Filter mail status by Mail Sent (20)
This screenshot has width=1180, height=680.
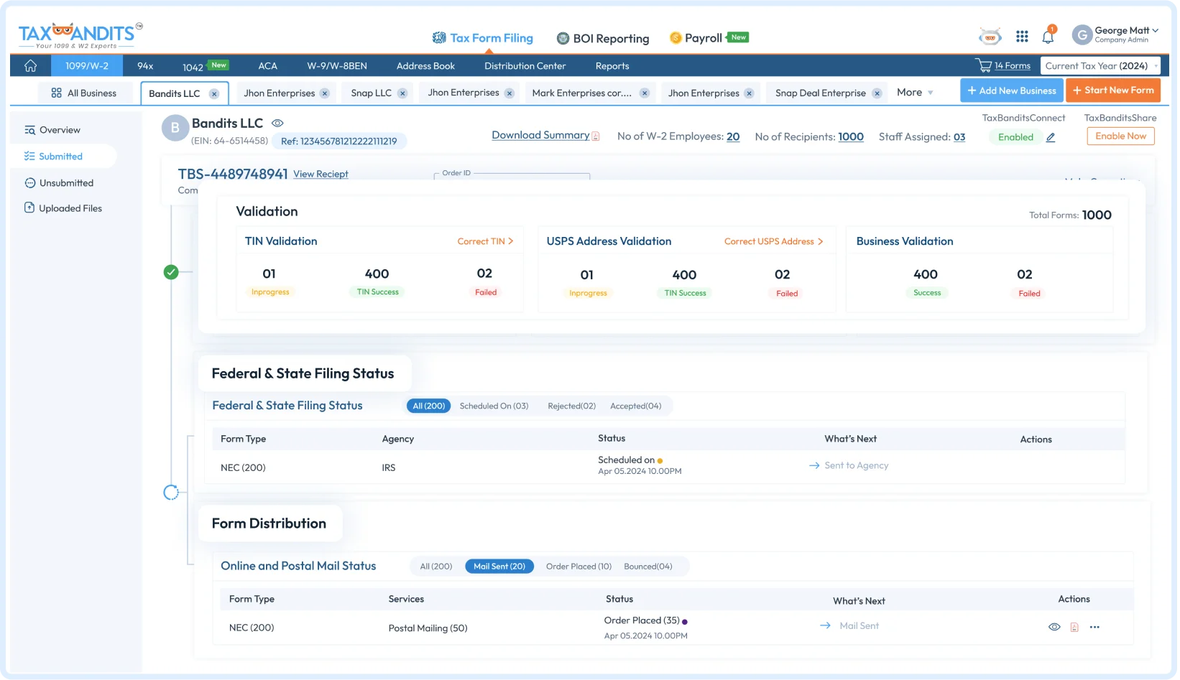(x=500, y=567)
